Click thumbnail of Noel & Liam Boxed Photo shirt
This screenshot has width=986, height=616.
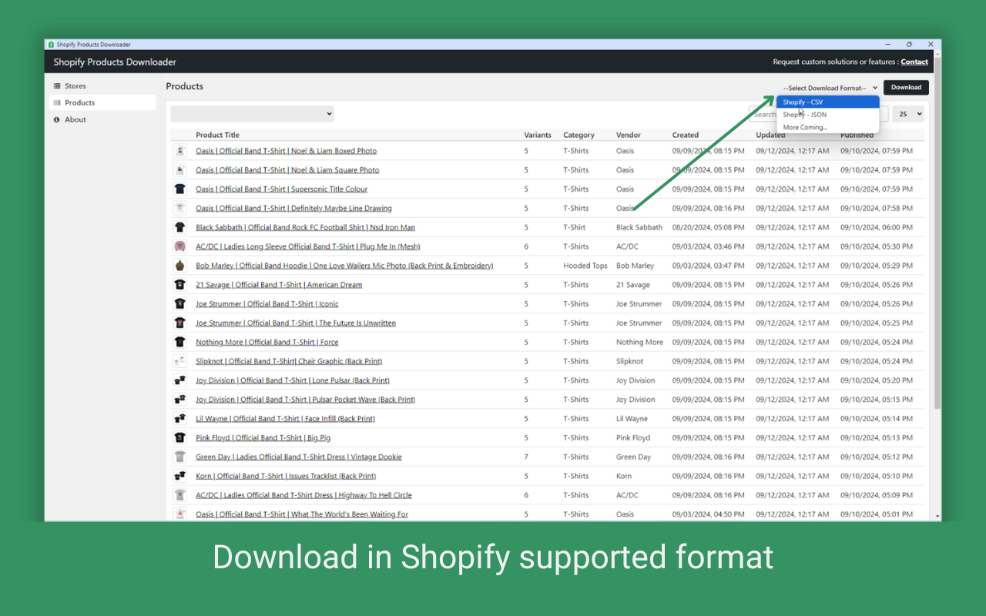[x=179, y=151]
